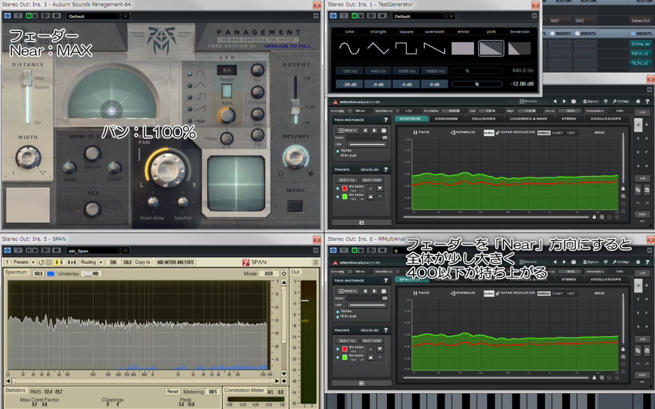
Task: Click the SPAN settings gear icon
Action: (283, 273)
